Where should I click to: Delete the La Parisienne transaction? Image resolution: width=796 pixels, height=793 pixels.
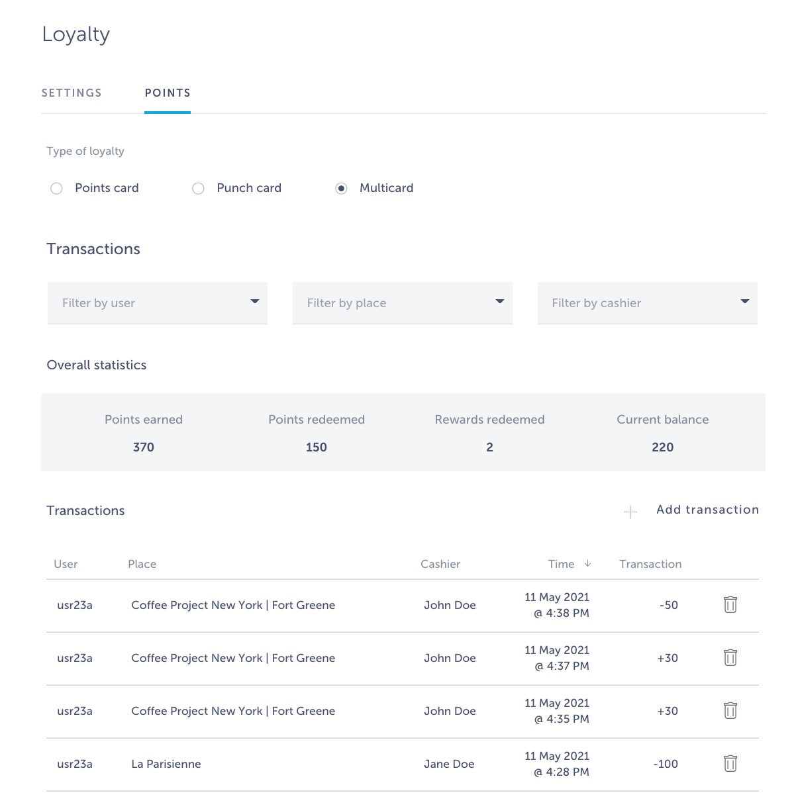(x=730, y=763)
